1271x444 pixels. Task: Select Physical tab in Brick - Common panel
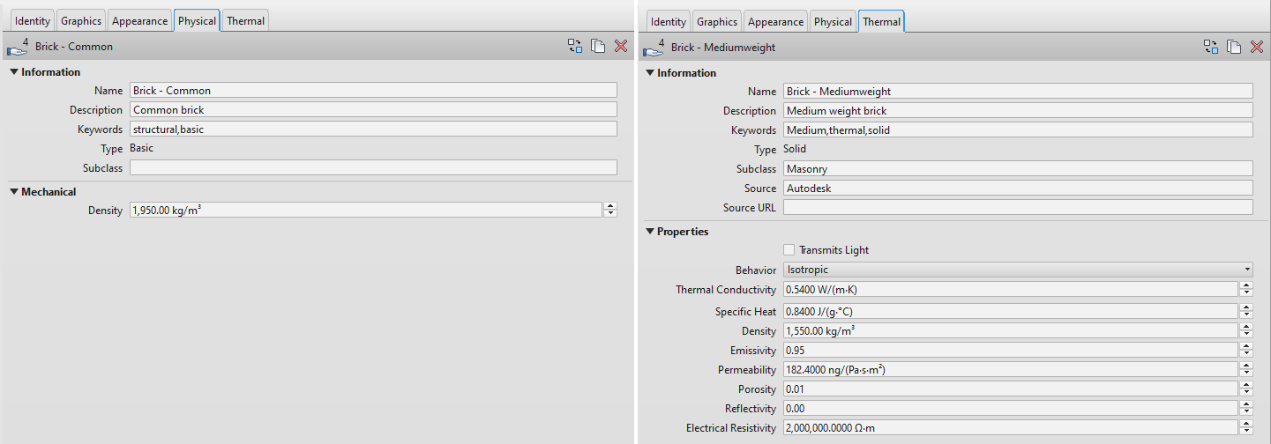coord(197,20)
